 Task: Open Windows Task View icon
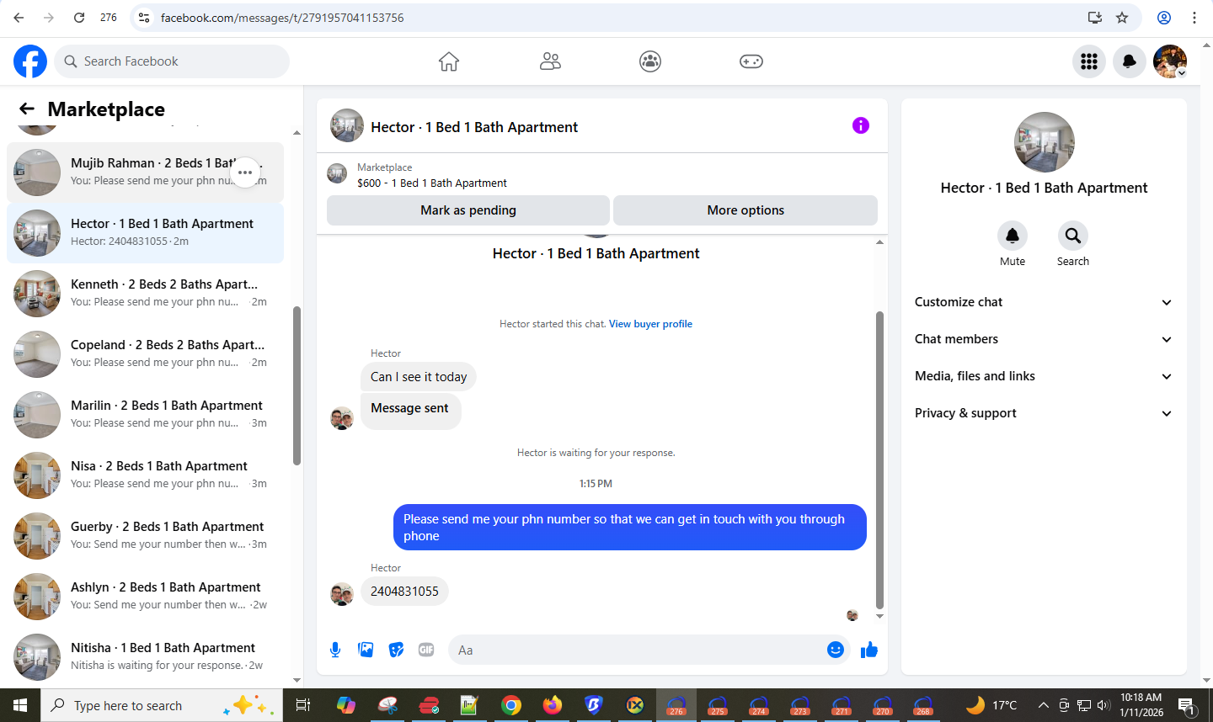click(303, 705)
